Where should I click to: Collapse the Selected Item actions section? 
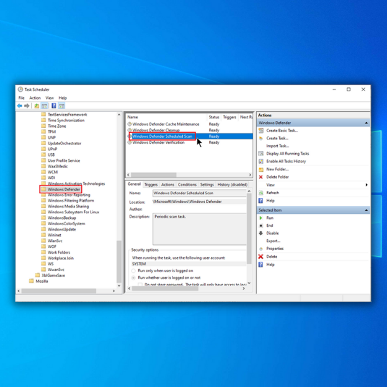tap(367, 210)
